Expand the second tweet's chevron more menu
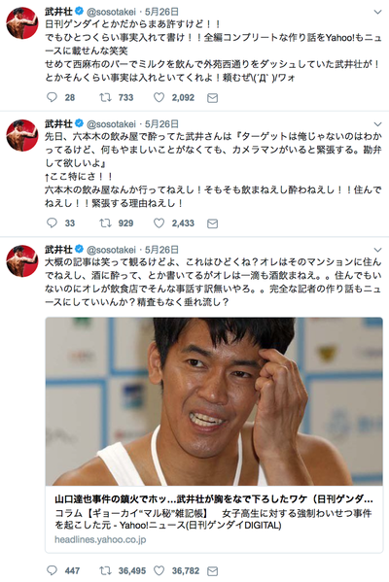The height and width of the screenshot is (582, 389). coord(377,123)
